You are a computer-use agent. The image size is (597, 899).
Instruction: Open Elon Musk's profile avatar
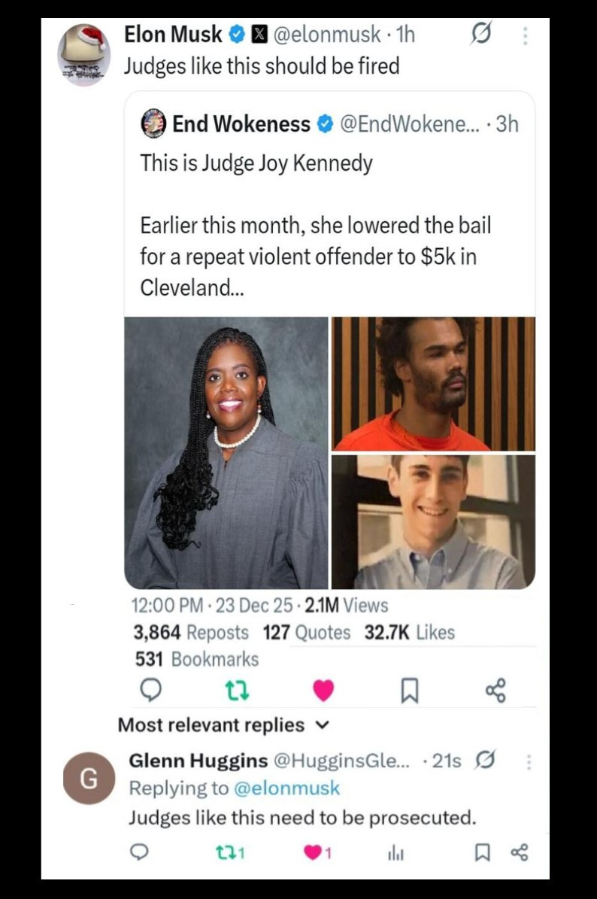pos(83,55)
